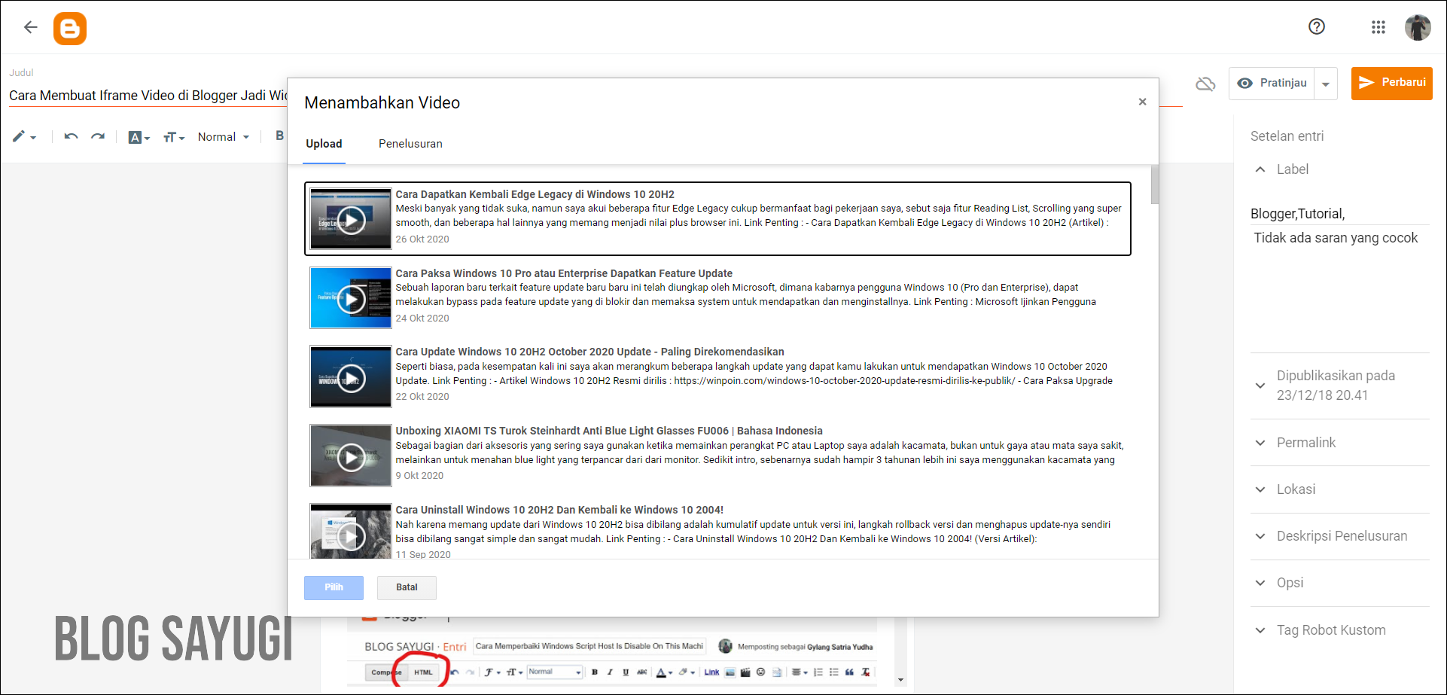Click the cloud save status icon
The image size is (1447, 695).
(x=1205, y=84)
